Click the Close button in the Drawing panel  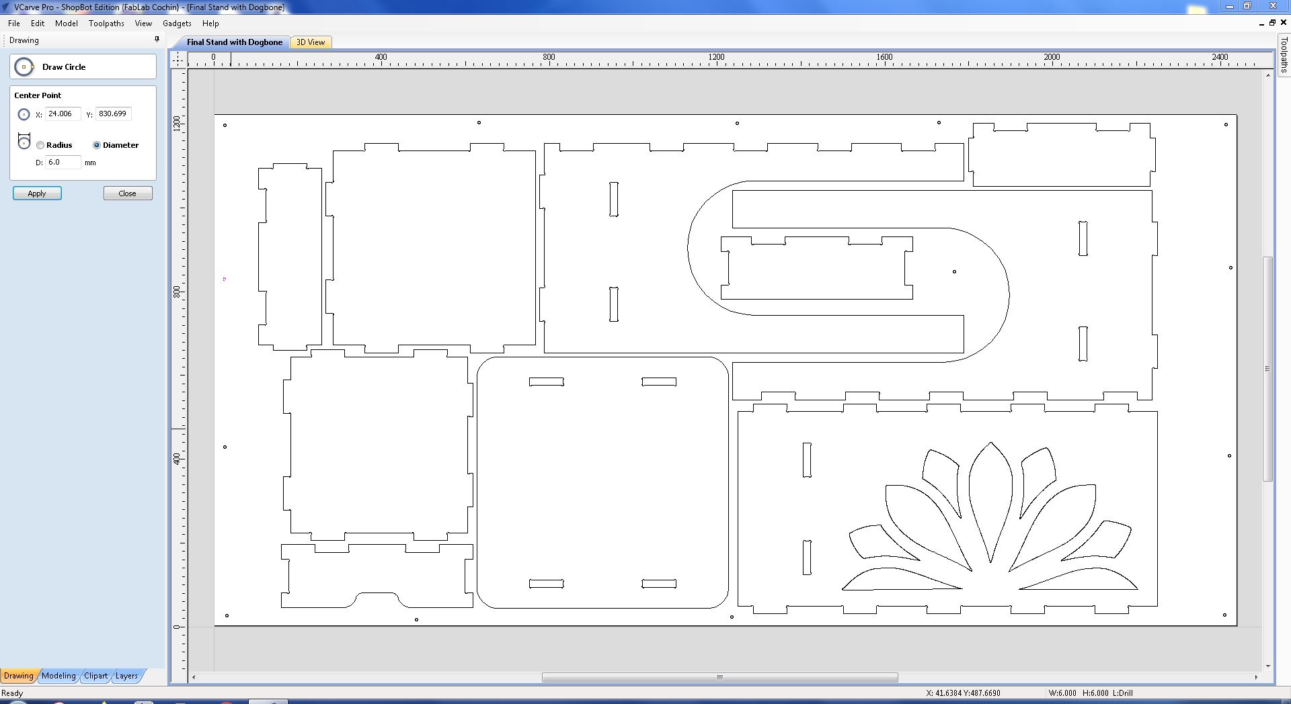(x=128, y=193)
